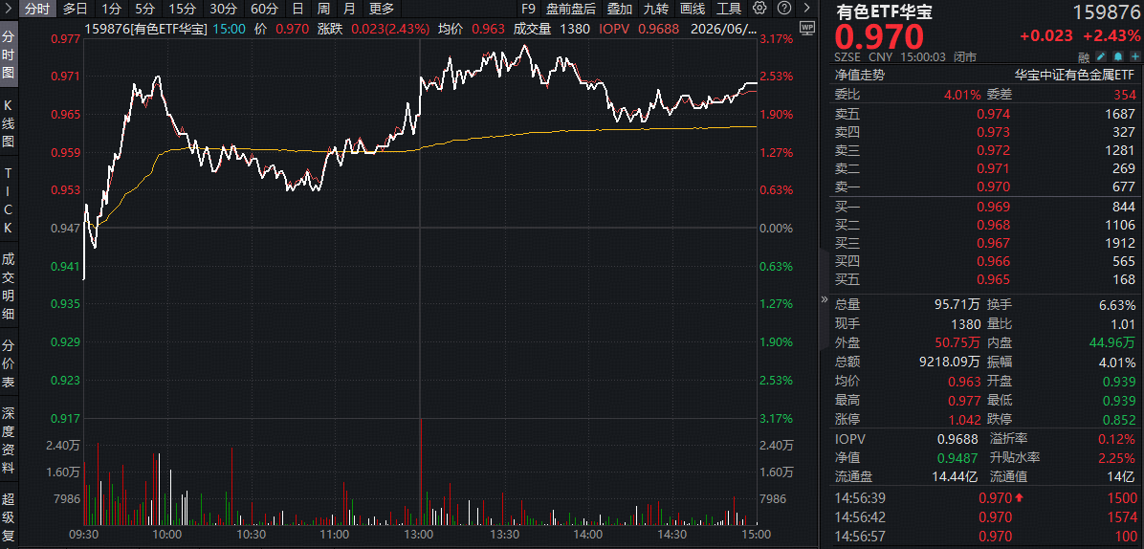1144x549 pixels.
Task: Click the 叠加 overlay button
Action: (620, 9)
